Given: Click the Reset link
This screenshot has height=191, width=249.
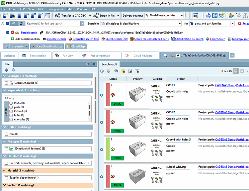Looking at the screenshot, I should (x=245, y=24).
